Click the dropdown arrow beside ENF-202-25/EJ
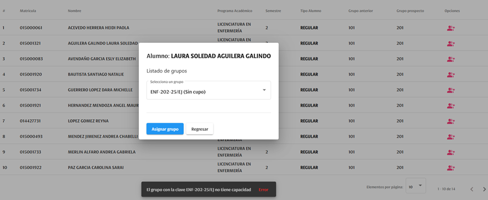Viewport: 488px width, 200px height. (264, 90)
